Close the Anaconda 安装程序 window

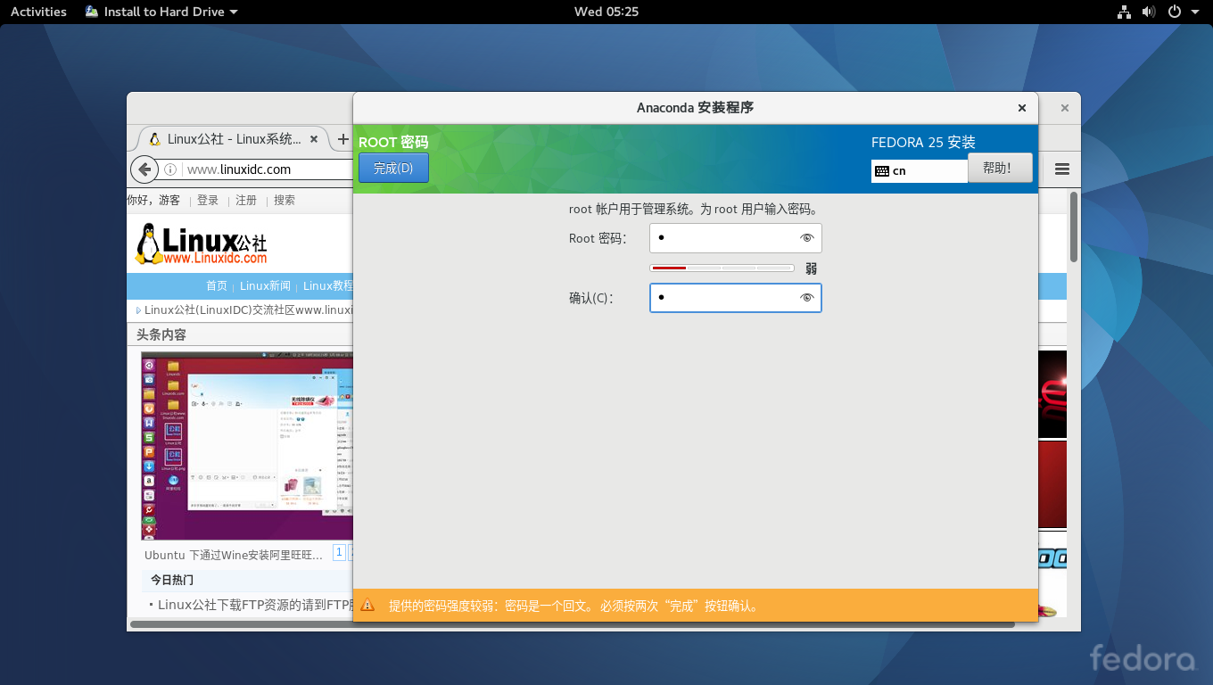click(1022, 108)
